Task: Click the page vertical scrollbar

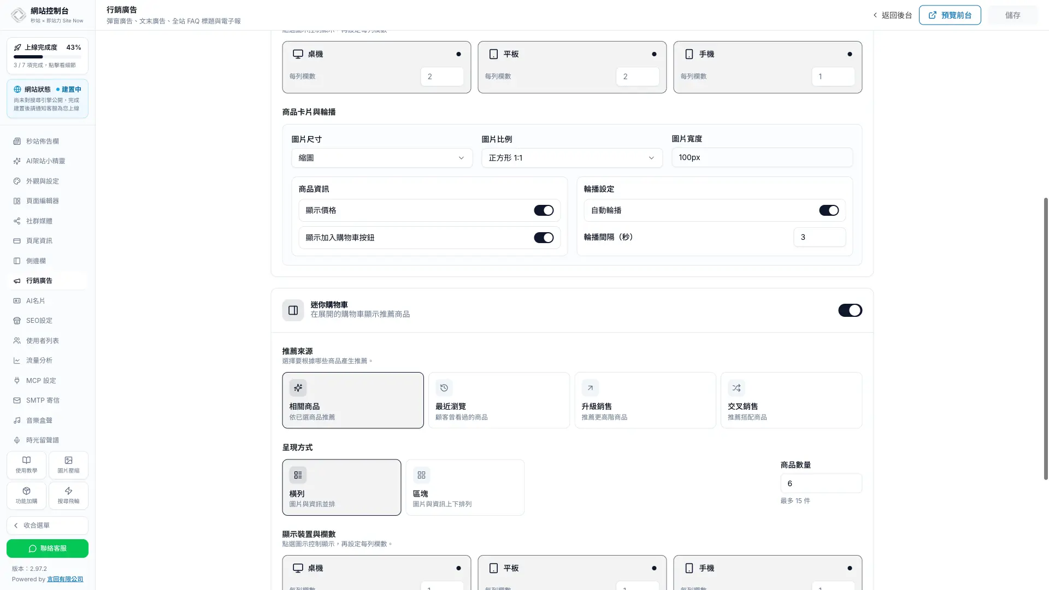Action: tap(1046, 339)
